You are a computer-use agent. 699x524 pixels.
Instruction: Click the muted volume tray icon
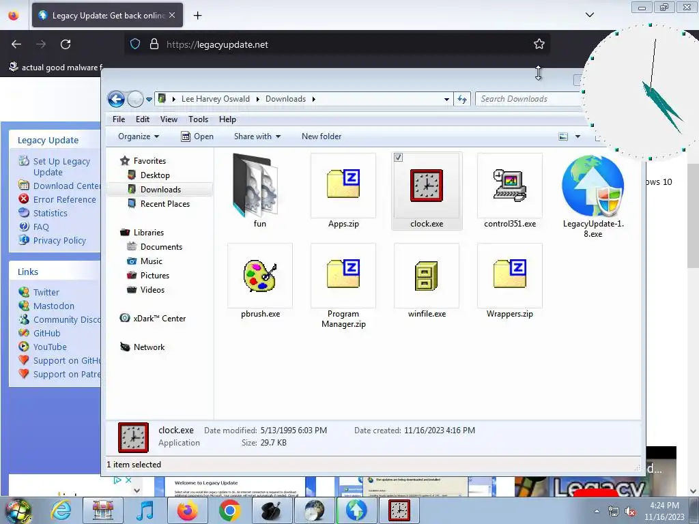pyautogui.click(x=630, y=511)
